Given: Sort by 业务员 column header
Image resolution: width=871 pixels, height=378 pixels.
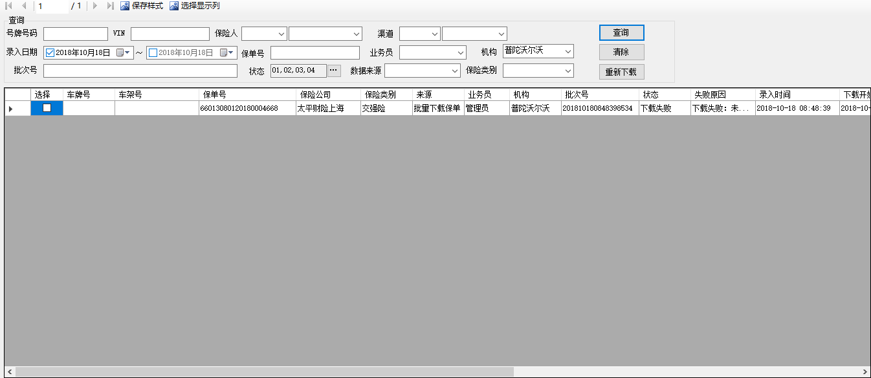Looking at the screenshot, I should tap(487, 94).
